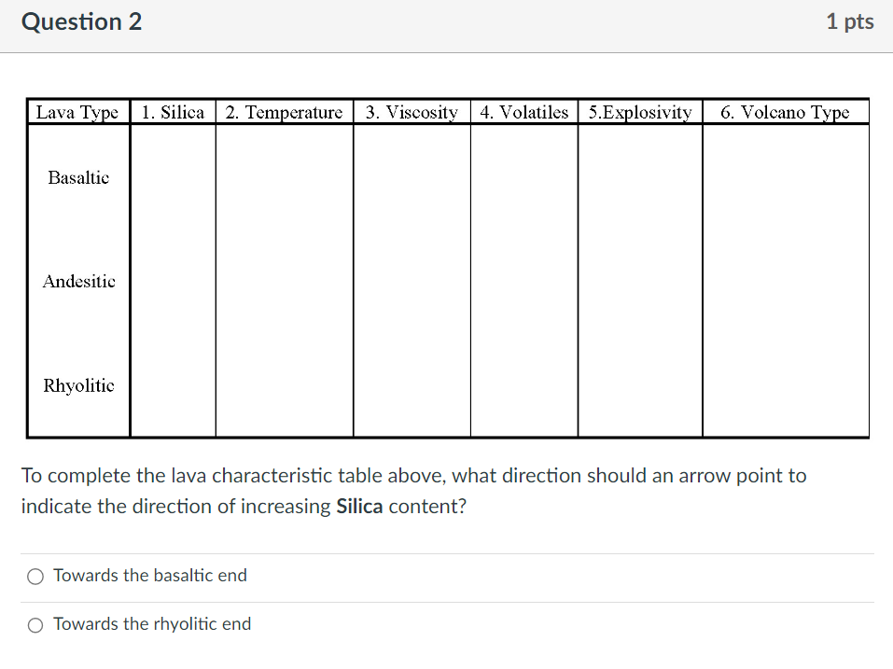The height and width of the screenshot is (669, 893).
Task: Click the "Rhyolitic" row label
Action: click(77, 384)
